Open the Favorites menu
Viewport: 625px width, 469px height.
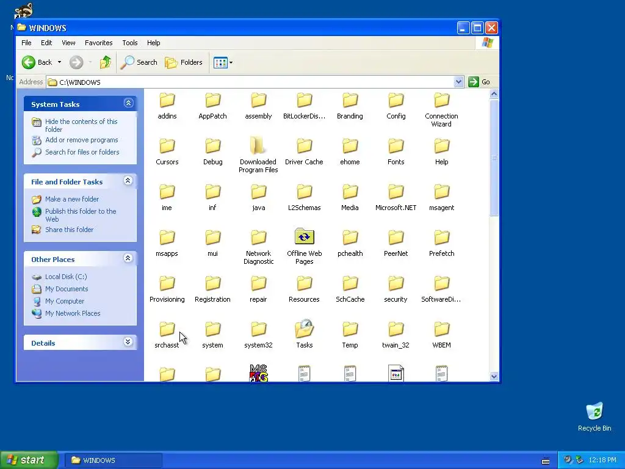[98, 43]
